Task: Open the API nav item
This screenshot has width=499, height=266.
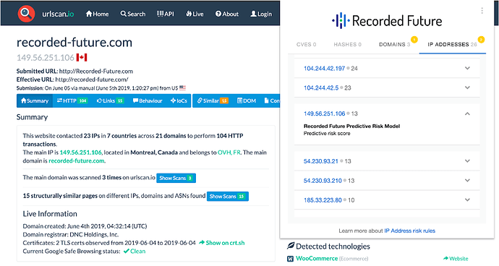Action: (x=166, y=14)
